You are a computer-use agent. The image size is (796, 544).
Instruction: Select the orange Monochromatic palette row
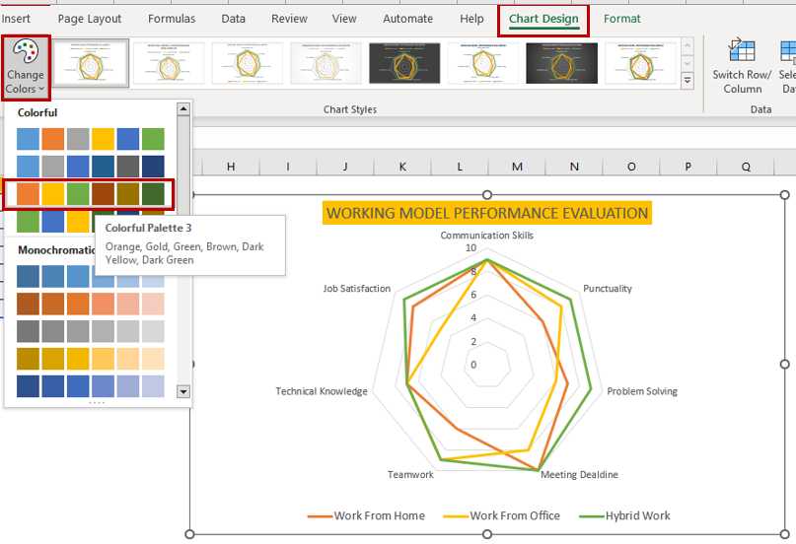(91, 304)
